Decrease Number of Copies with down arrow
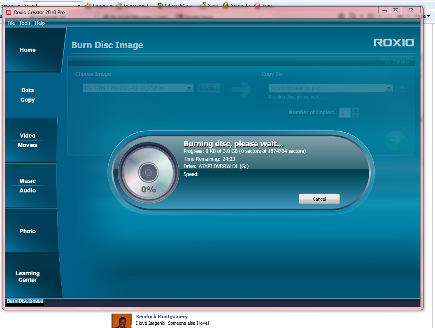 (x=356, y=115)
